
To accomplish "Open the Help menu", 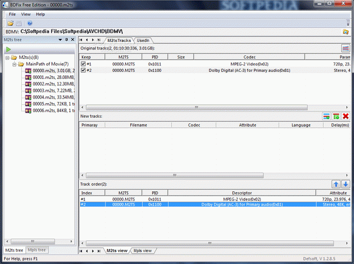I will (x=40, y=14).
